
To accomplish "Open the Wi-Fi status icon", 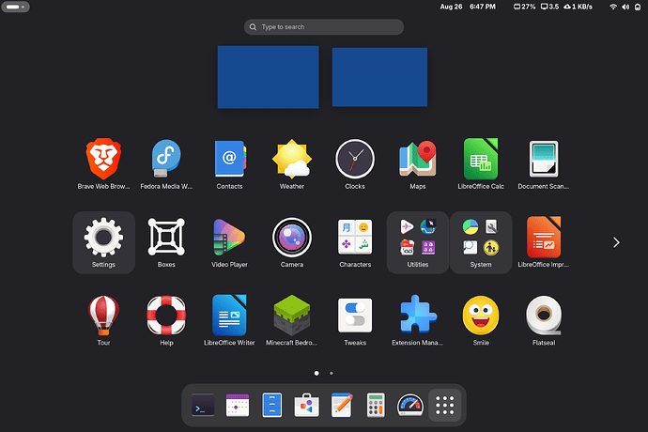I will click(x=613, y=7).
